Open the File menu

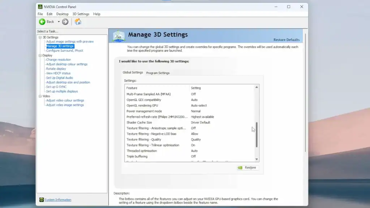pos(40,14)
